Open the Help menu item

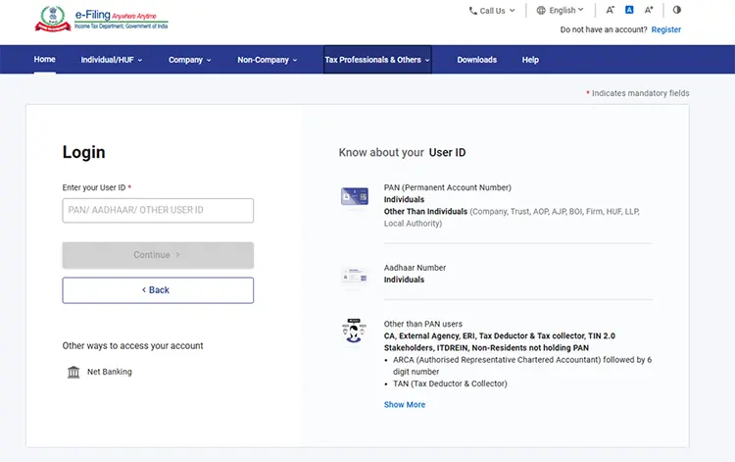coord(530,60)
